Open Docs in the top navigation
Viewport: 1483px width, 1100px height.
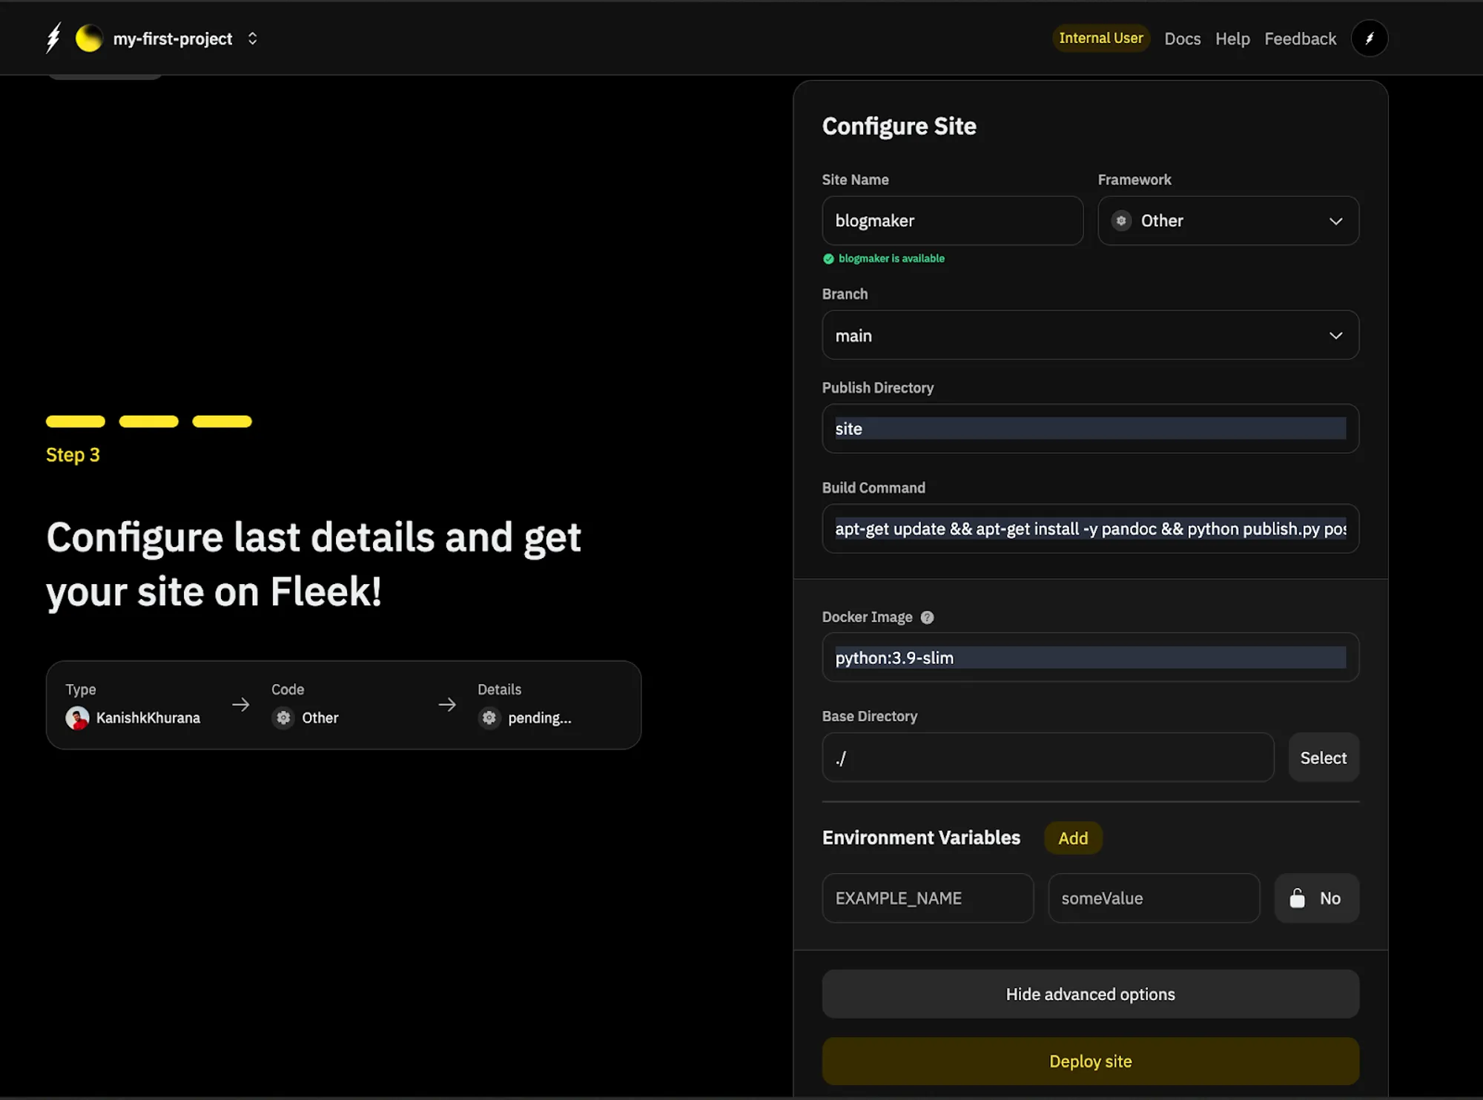1182,39
